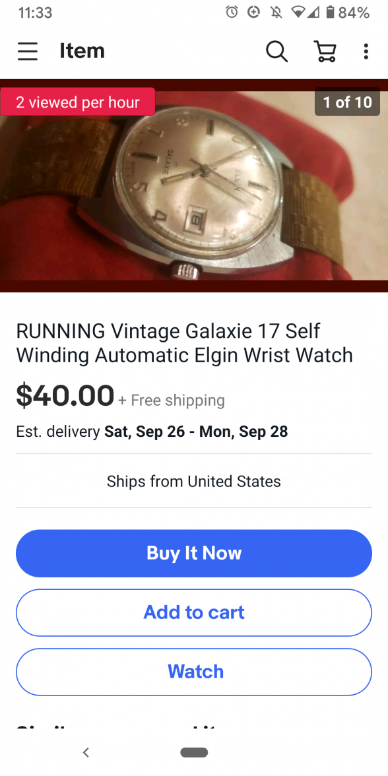Tap the data saver status icon
This screenshot has width=388, height=776.
(254, 13)
